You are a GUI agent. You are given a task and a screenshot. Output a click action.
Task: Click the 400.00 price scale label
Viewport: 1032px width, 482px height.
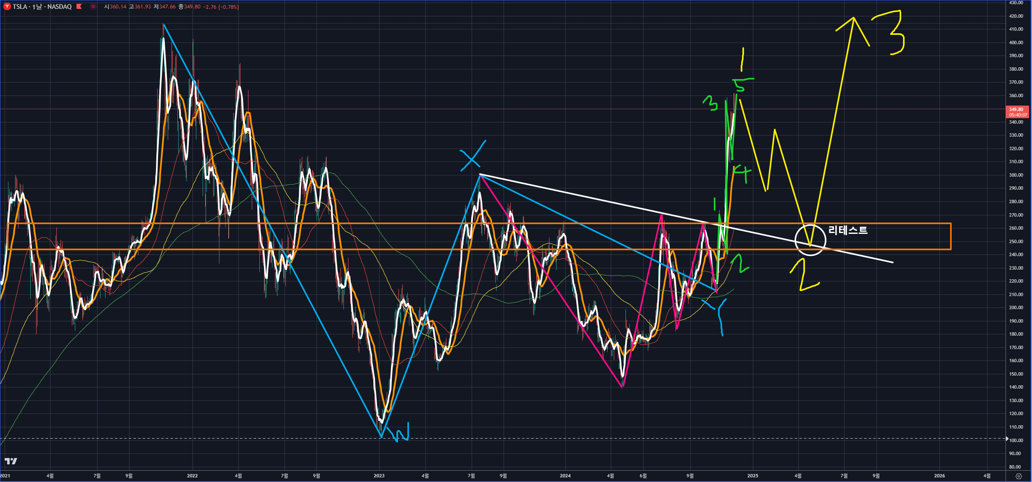click(1016, 42)
